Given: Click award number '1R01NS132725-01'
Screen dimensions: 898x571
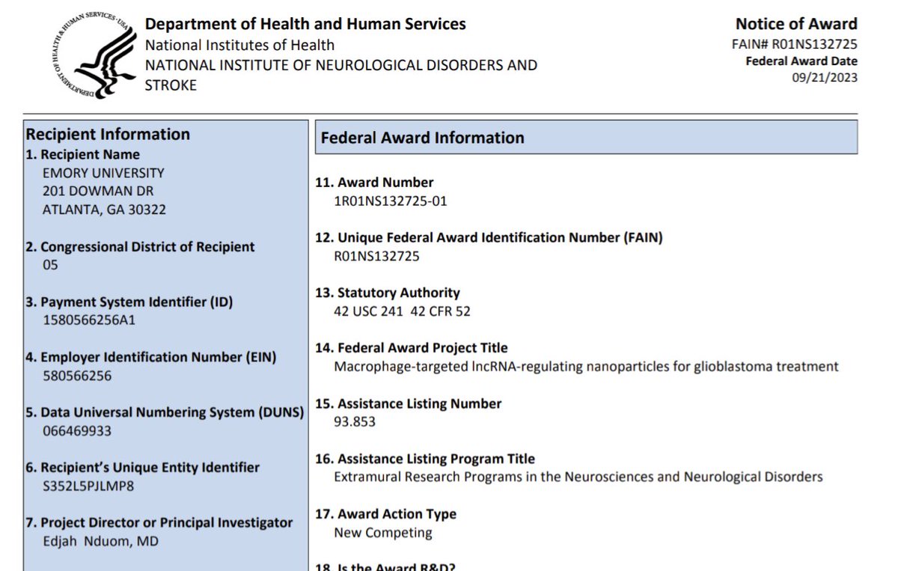Looking at the screenshot, I should coord(391,201).
